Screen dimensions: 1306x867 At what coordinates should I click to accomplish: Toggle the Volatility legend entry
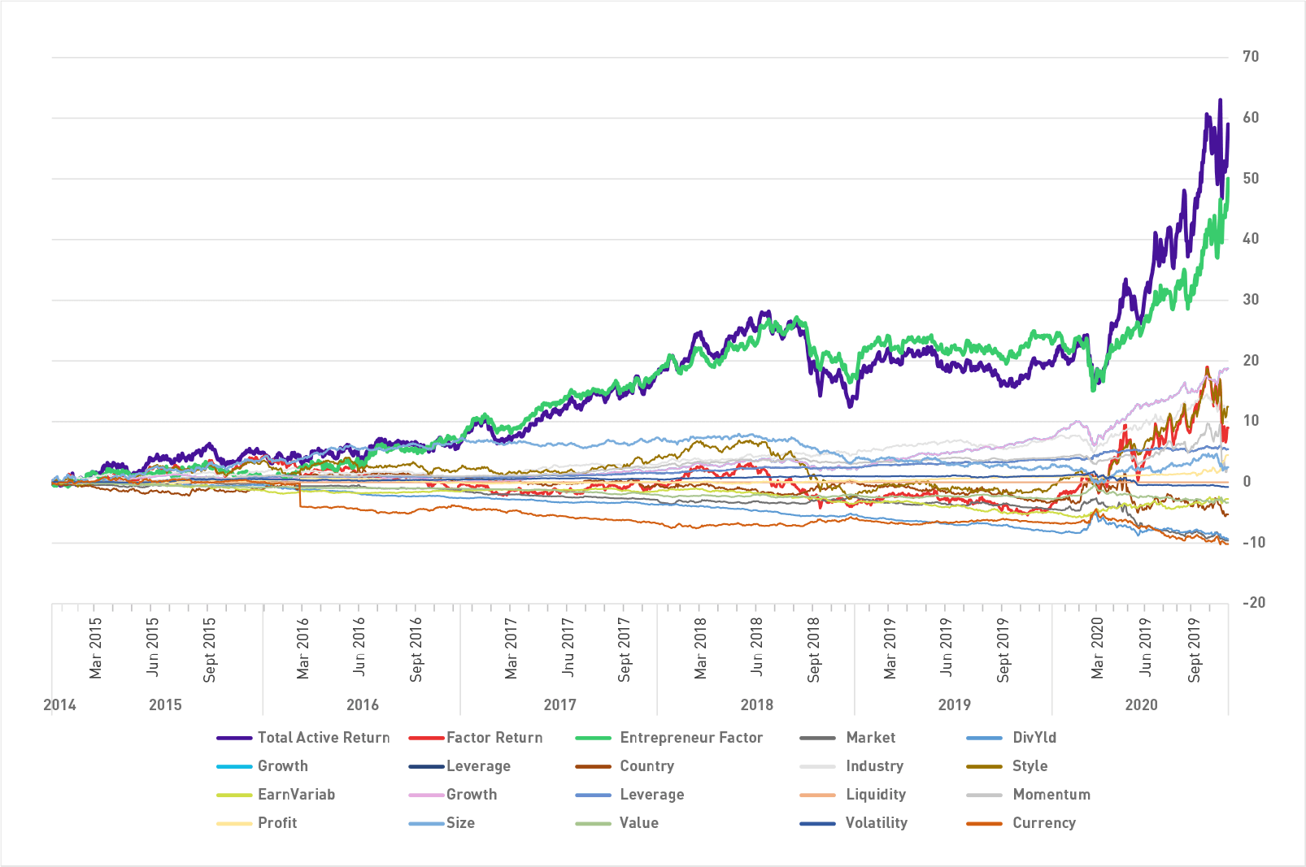coord(876,823)
